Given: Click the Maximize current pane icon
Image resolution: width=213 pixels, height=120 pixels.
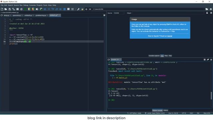Looking at the screenshot, I should (69, 9).
